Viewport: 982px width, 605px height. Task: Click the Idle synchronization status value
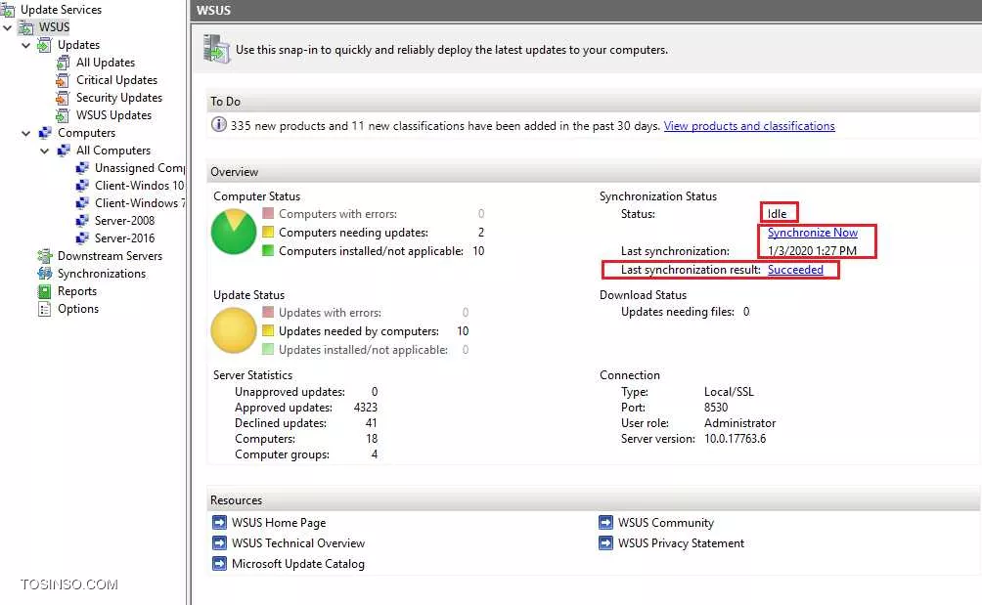point(777,213)
